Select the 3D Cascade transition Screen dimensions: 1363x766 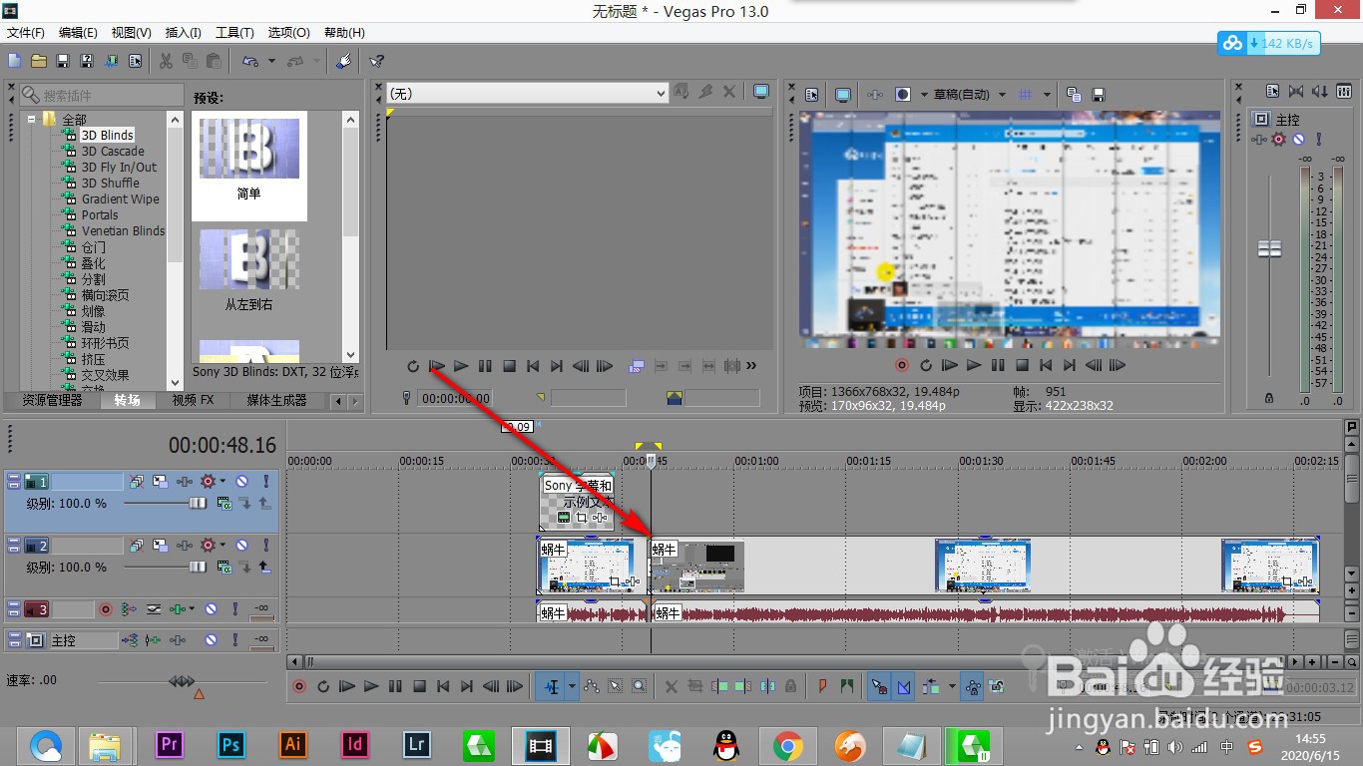pyautogui.click(x=113, y=151)
